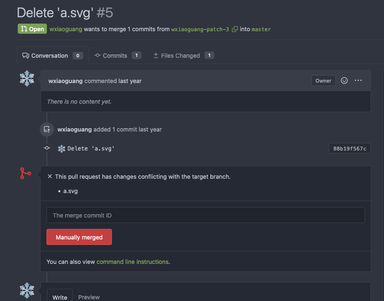The width and height of the screenshot is (384, 301).
Task: Click the Manually merged button
Action: (79, 237)
